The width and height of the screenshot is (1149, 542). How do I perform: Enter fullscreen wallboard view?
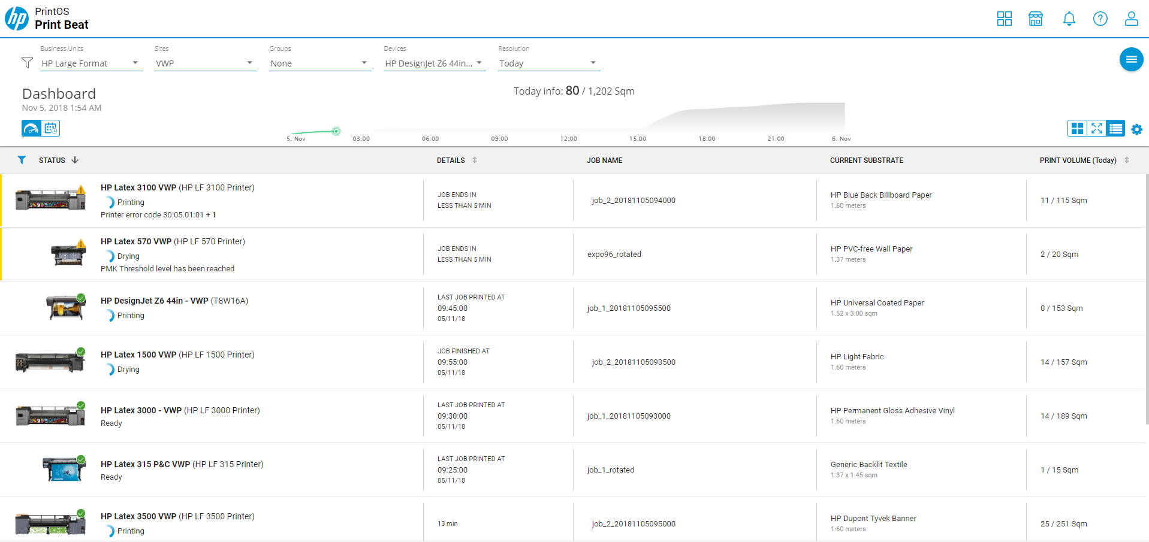click(x=1097, y=128)
